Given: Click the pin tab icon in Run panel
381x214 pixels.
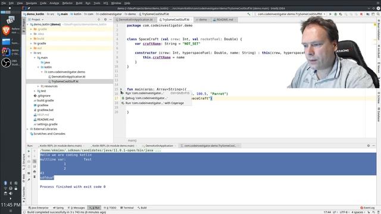Looking at the screenshot, I should [x=29, y=180].
